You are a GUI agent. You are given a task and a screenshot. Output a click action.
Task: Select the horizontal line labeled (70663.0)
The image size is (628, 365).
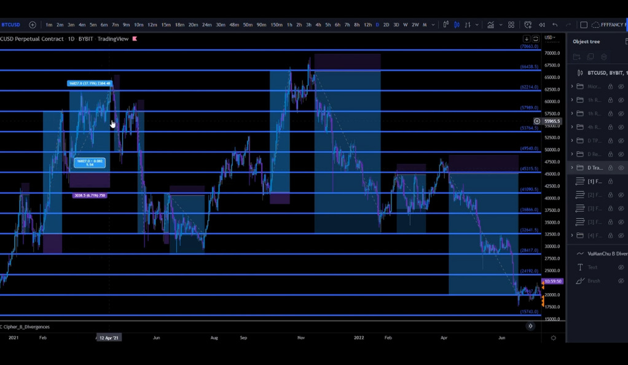click(270, 50)
